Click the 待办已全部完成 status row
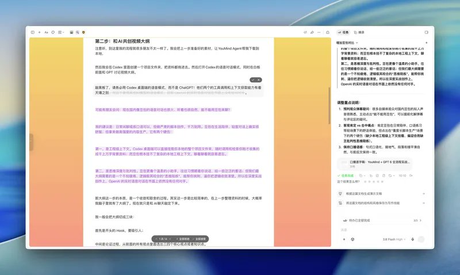Image resolution: width=460 pixels, height=275 pixels. [x=381, y=220]
